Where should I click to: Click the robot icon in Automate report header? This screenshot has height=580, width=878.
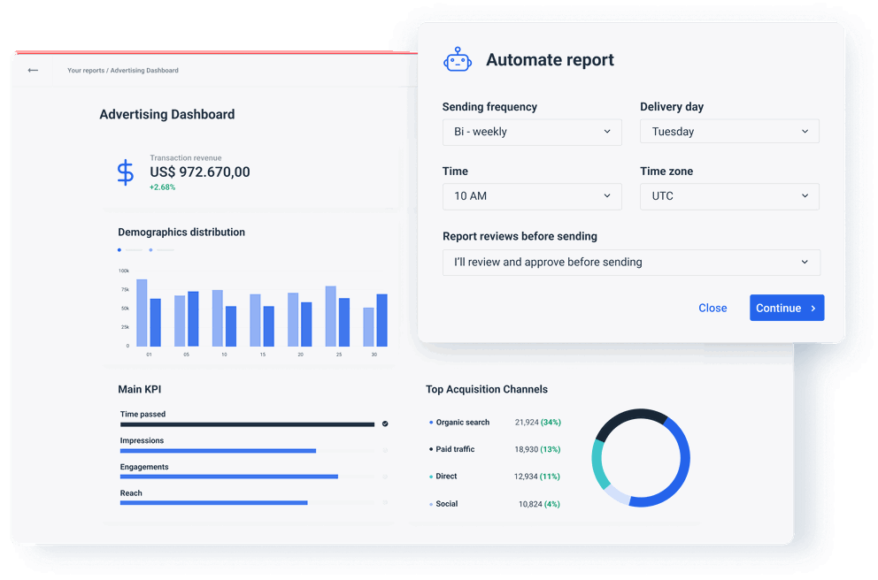point(458,59)
